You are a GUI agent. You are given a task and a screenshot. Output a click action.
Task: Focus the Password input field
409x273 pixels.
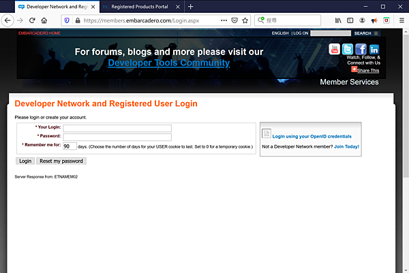pos(117,137)
